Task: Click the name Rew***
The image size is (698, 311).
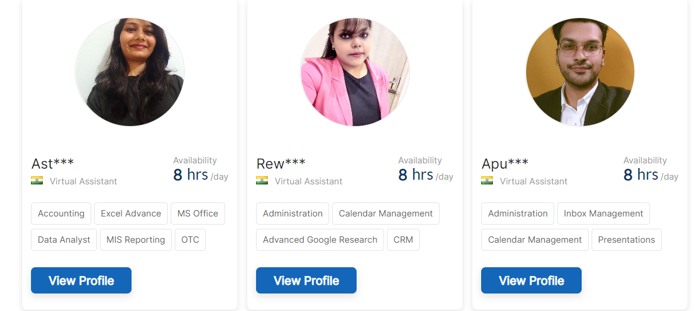Action: click(x=281, y=164)
